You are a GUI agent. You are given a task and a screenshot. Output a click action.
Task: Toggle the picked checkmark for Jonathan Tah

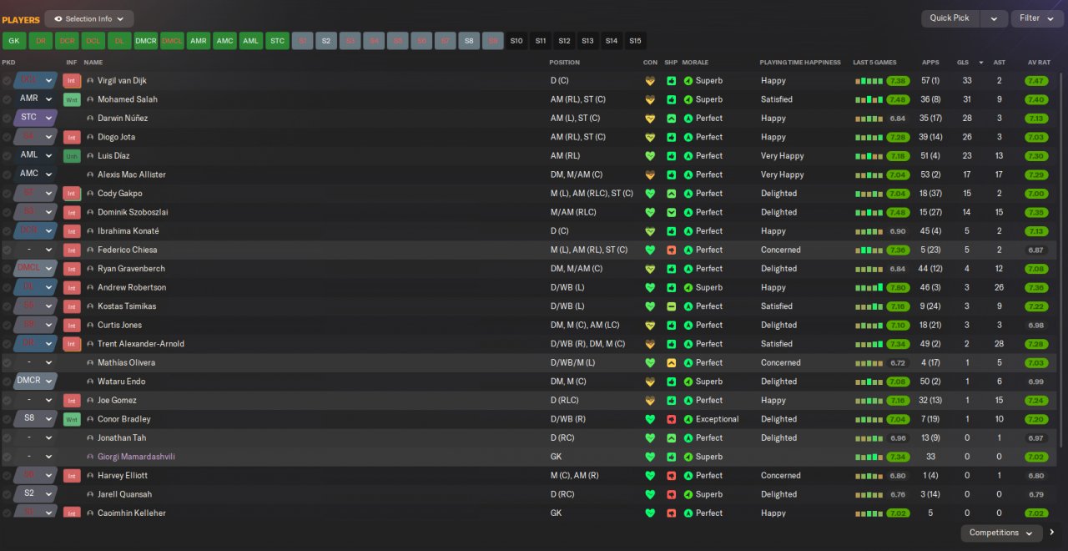7,437
